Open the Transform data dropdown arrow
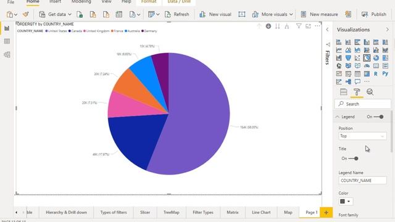Screen dimensions: 395x222 pyautogui.click(x=158, y=15)
